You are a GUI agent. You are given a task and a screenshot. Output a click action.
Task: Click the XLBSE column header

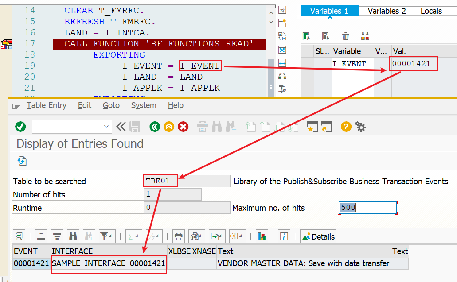[179, 251]
